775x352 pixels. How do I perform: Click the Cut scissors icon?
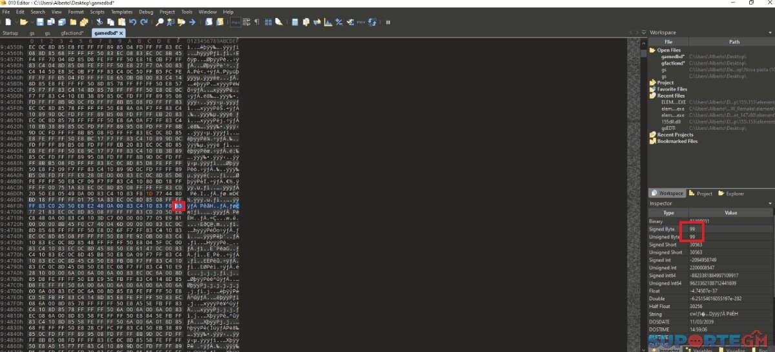pyautogui.click(x=99, y=22)
